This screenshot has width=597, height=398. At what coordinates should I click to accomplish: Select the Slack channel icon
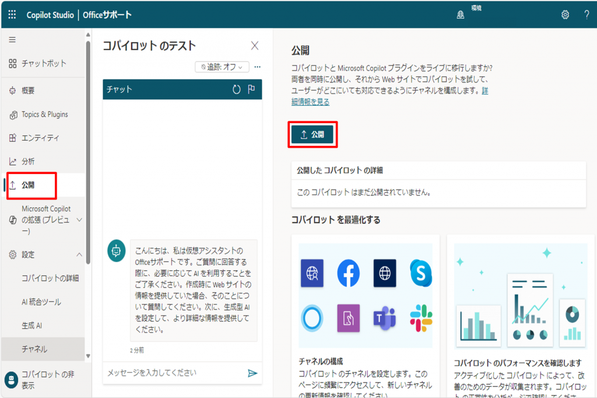[421, 318]
